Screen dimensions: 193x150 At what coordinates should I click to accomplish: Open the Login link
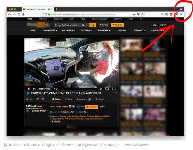coord(155,25)
